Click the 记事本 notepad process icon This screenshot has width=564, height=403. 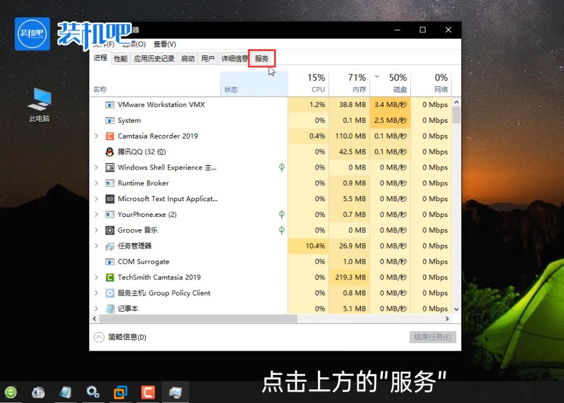(111, 308)
